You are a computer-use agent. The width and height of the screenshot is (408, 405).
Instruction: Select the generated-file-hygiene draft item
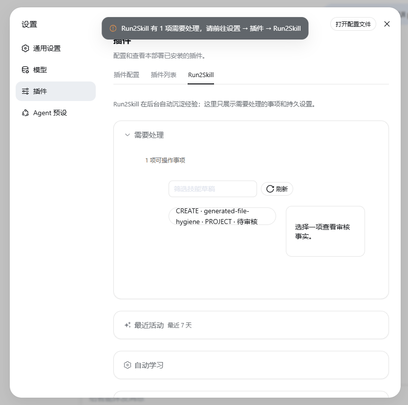pos(222,216)
